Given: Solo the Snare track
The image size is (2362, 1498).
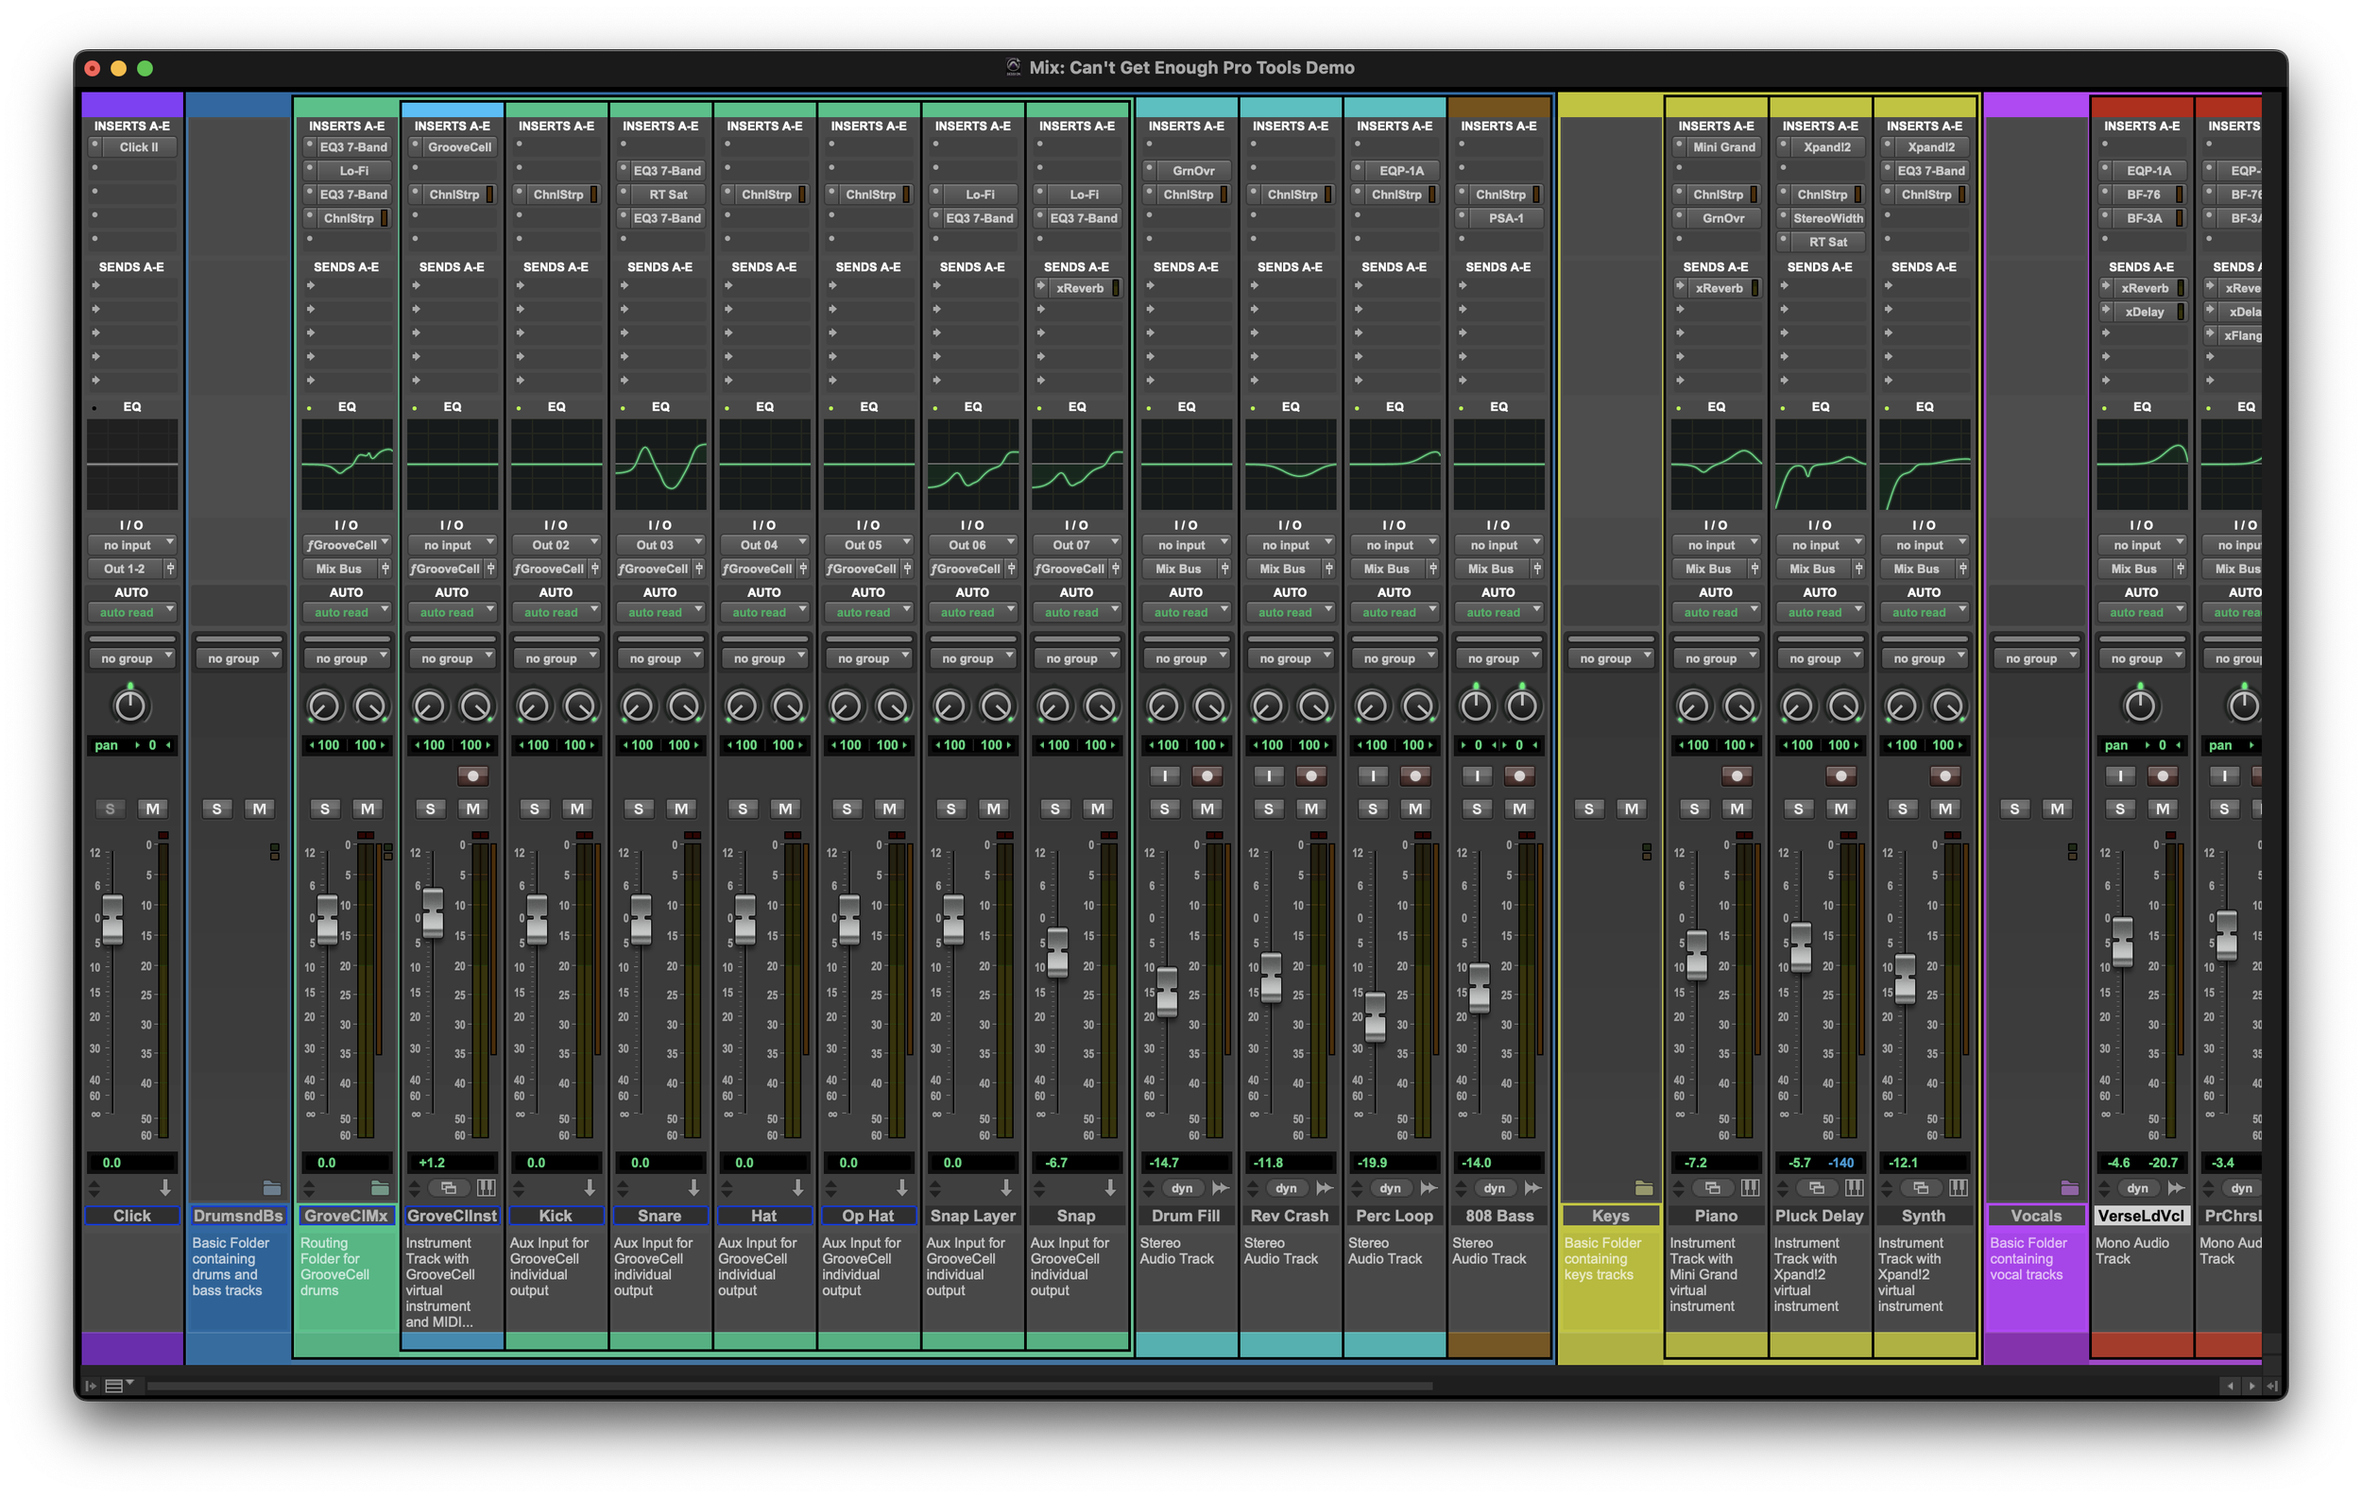Looking at the screenshot, I should (639, 809).
